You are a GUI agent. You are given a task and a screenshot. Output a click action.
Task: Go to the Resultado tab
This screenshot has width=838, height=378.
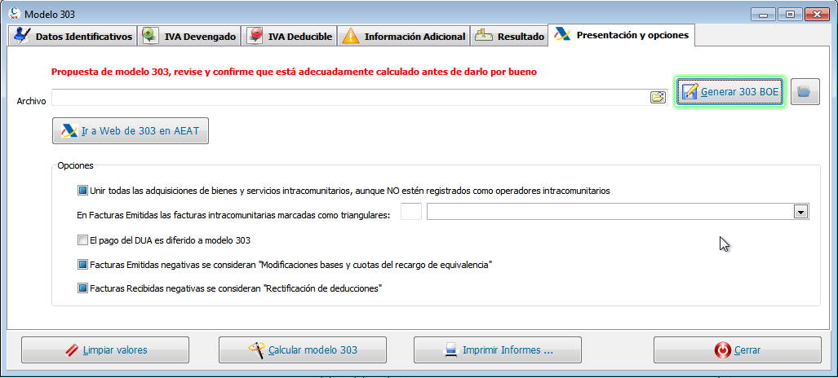click(509, 37)
